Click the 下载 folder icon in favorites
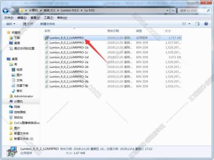 point(11,38)
